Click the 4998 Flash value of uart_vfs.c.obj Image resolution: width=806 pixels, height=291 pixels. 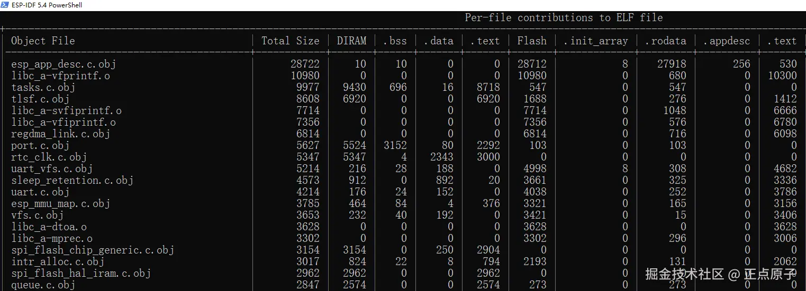point(535,168)
